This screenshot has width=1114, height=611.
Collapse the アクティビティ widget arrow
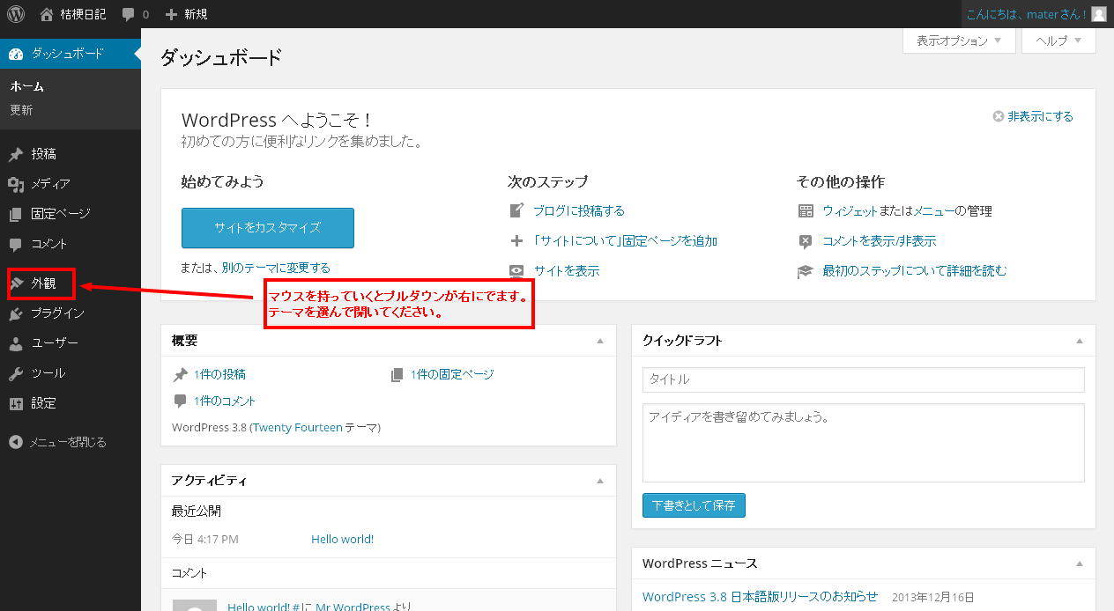click(x=600, y=481)
